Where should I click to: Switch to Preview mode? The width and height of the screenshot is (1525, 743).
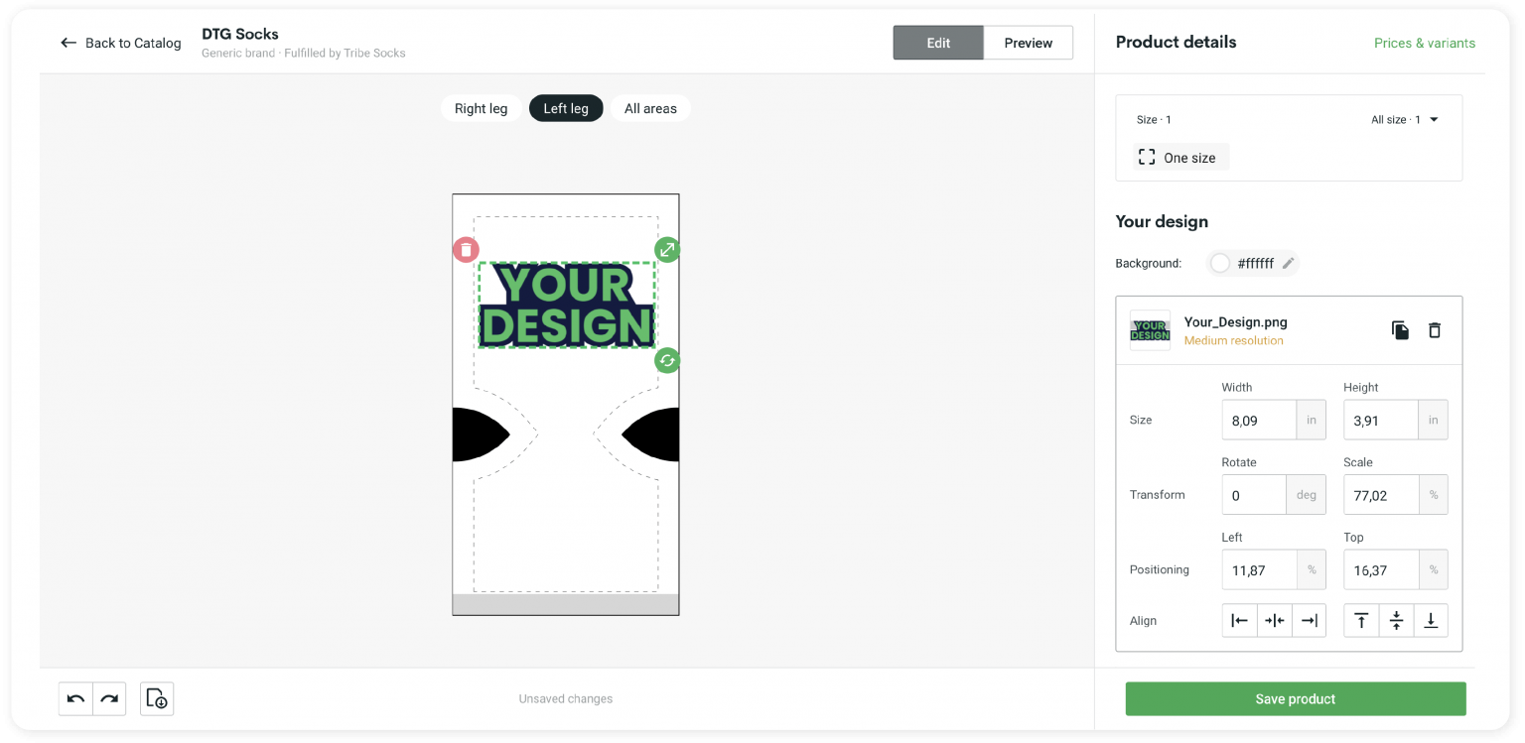pos(1028,43)
